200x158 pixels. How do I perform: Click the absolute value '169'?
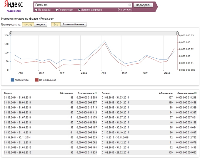click(x=171, y=103)
